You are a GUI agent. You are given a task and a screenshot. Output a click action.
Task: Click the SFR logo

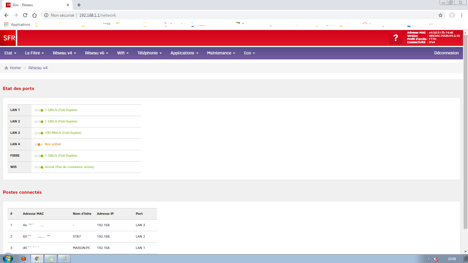tap(8, 38)
